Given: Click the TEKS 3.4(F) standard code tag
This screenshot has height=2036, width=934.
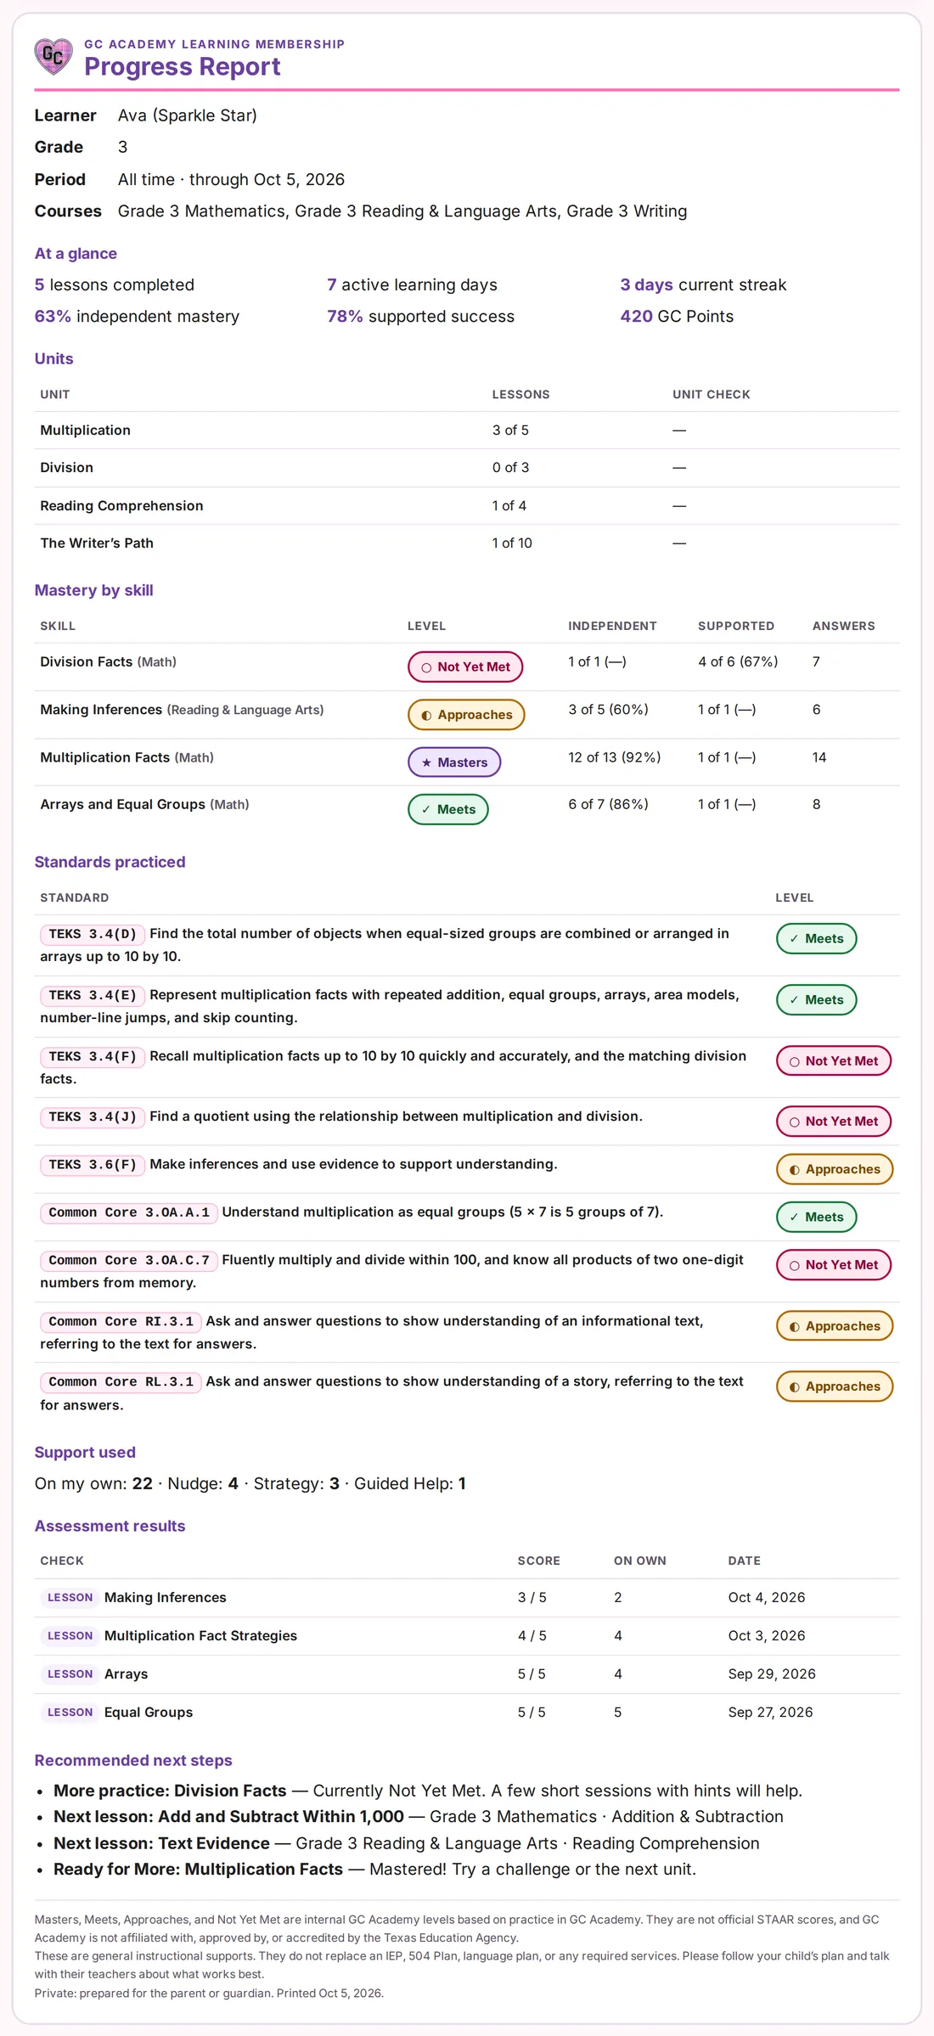Looking at the screenshot, I should coord(93,1056).
